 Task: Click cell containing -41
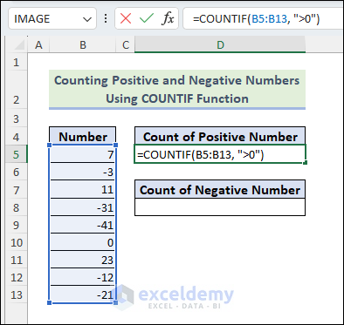click(83, 225)
